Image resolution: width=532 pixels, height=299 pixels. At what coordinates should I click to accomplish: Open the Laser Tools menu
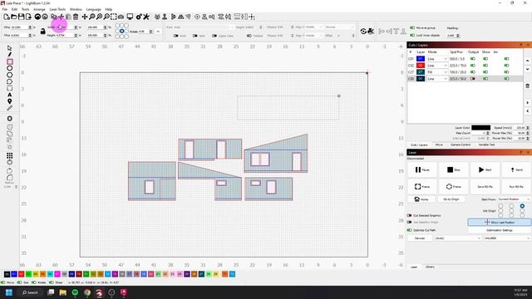tap(57, 9)
